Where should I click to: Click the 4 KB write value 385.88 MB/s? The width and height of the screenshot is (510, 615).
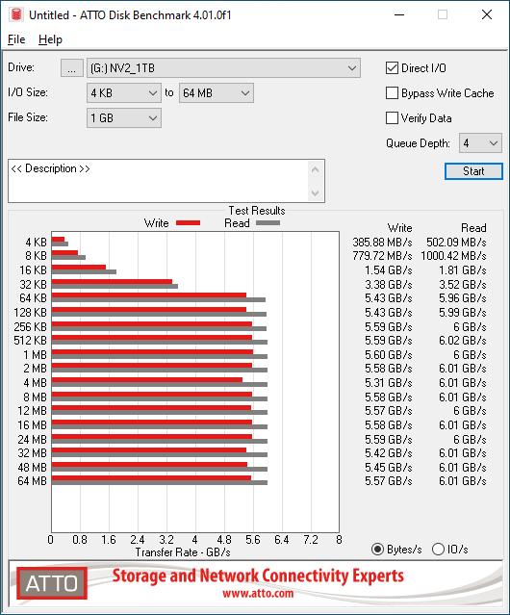click(382, 242)
